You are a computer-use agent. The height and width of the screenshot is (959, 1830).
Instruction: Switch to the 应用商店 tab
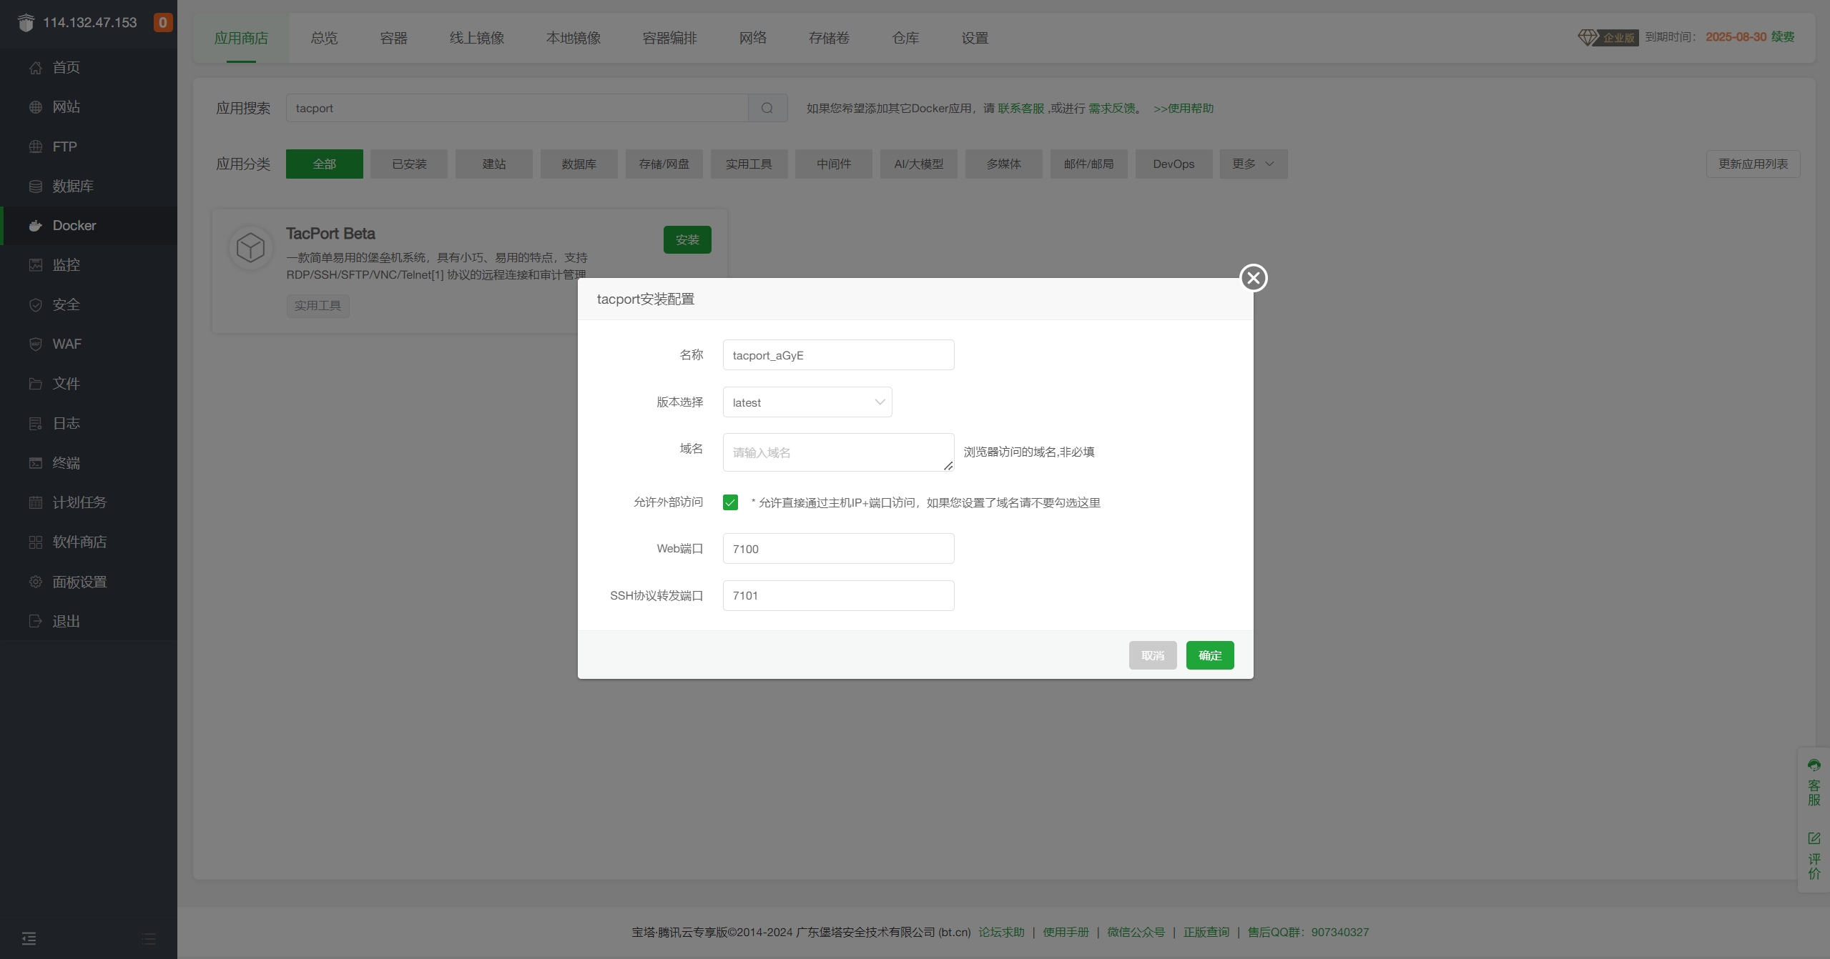pos(241,38)
